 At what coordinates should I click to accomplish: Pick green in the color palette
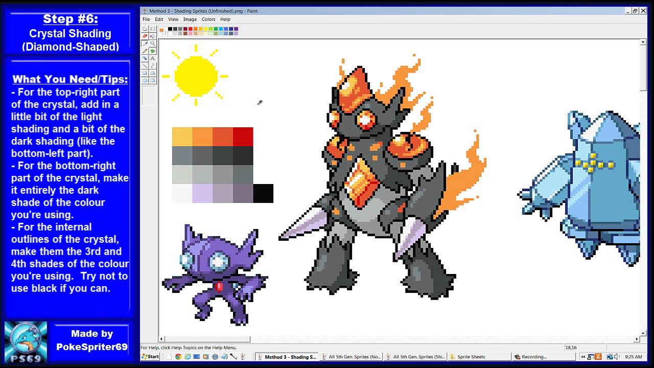pos(216,29)
